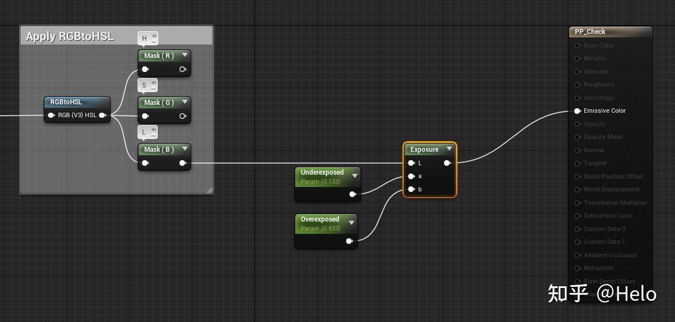
Task: Open the Underexposed parameter dropdown arrow
Action: pos(355,175)
